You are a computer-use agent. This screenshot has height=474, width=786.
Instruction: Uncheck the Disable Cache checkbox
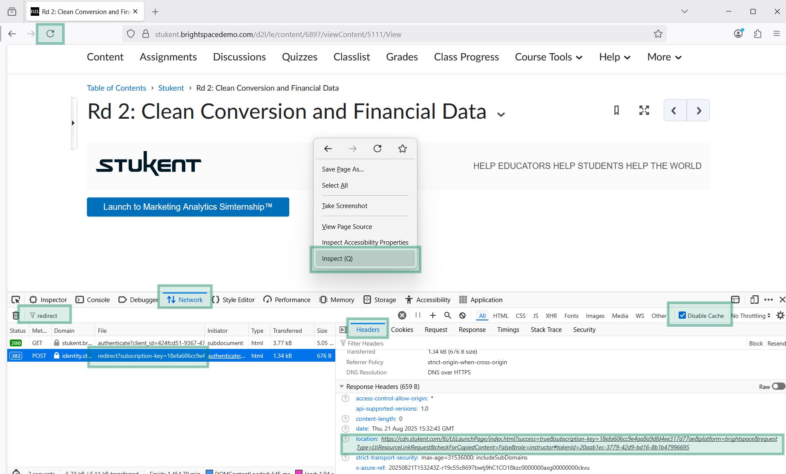pos(682,315)
